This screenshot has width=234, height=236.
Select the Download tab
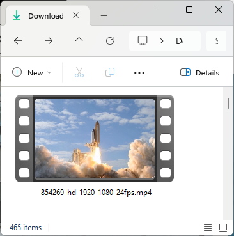tap(46, 16)
